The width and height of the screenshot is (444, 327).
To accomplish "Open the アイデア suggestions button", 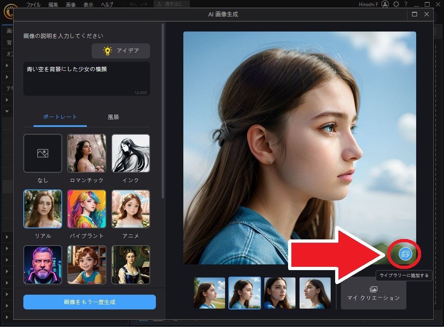I will tap(121, 51).
